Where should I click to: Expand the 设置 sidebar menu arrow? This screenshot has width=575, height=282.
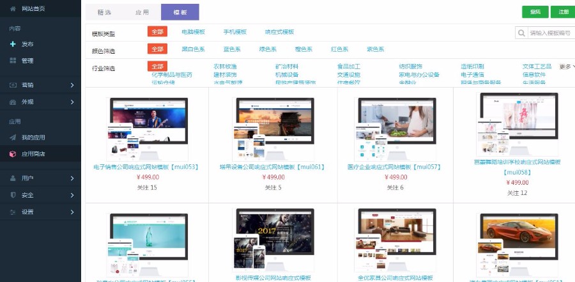[72, 212]
